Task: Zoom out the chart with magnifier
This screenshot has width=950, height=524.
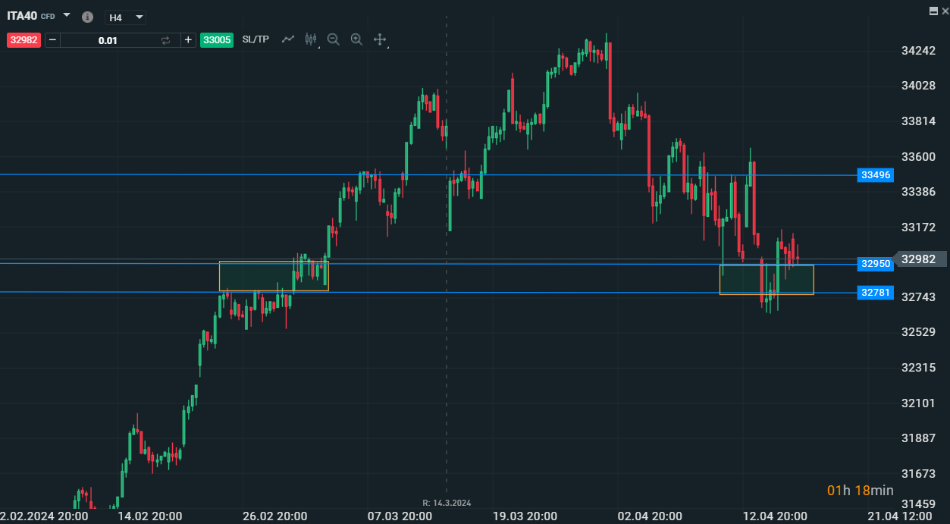Action: click(334, 39)
